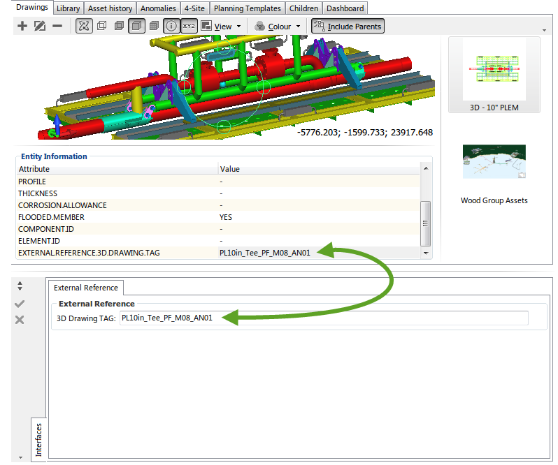Select the PROFILE attribute row
The height and width of the screenshot is (465, 558).
(218, 182)
